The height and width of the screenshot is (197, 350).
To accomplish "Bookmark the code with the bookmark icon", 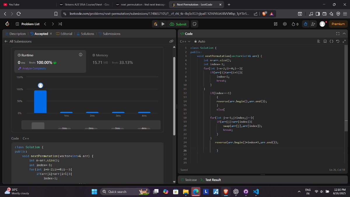I will pos(325,41).
